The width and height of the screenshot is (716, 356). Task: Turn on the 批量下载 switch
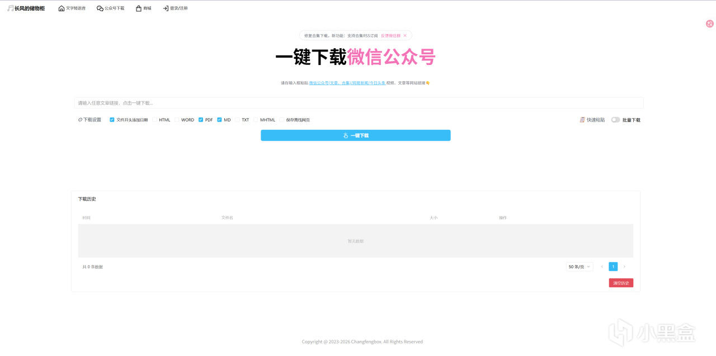[x=615, y=120]
